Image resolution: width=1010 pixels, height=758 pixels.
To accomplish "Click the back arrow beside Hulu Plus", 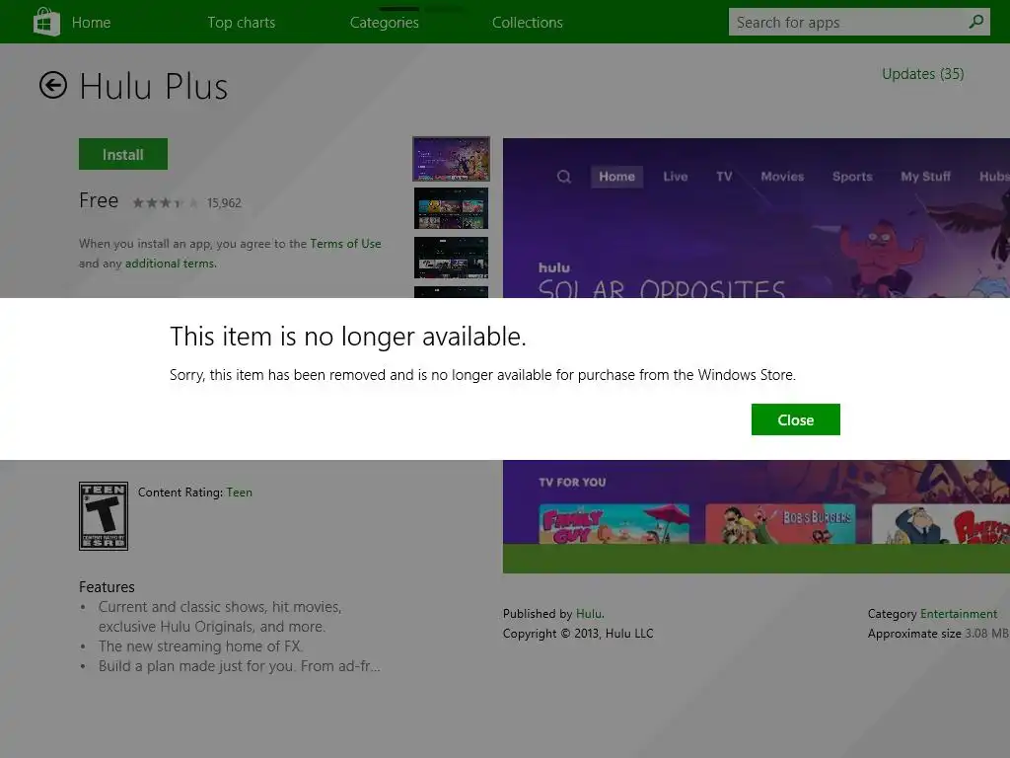I will (53, 85).
